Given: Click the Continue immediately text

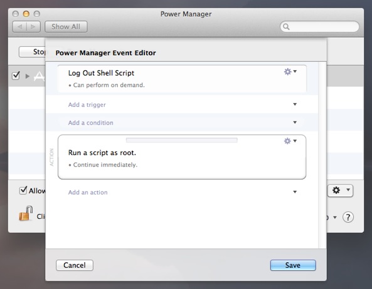Looking at the screenshot, I should coord(105,165).
